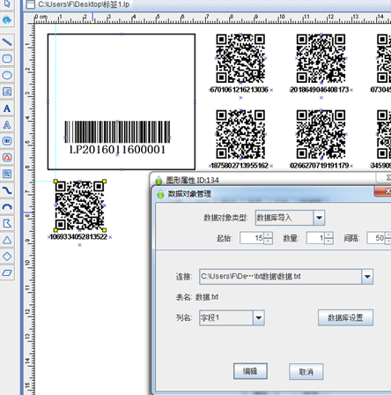Select the triangle shape tool

(7, 240)
